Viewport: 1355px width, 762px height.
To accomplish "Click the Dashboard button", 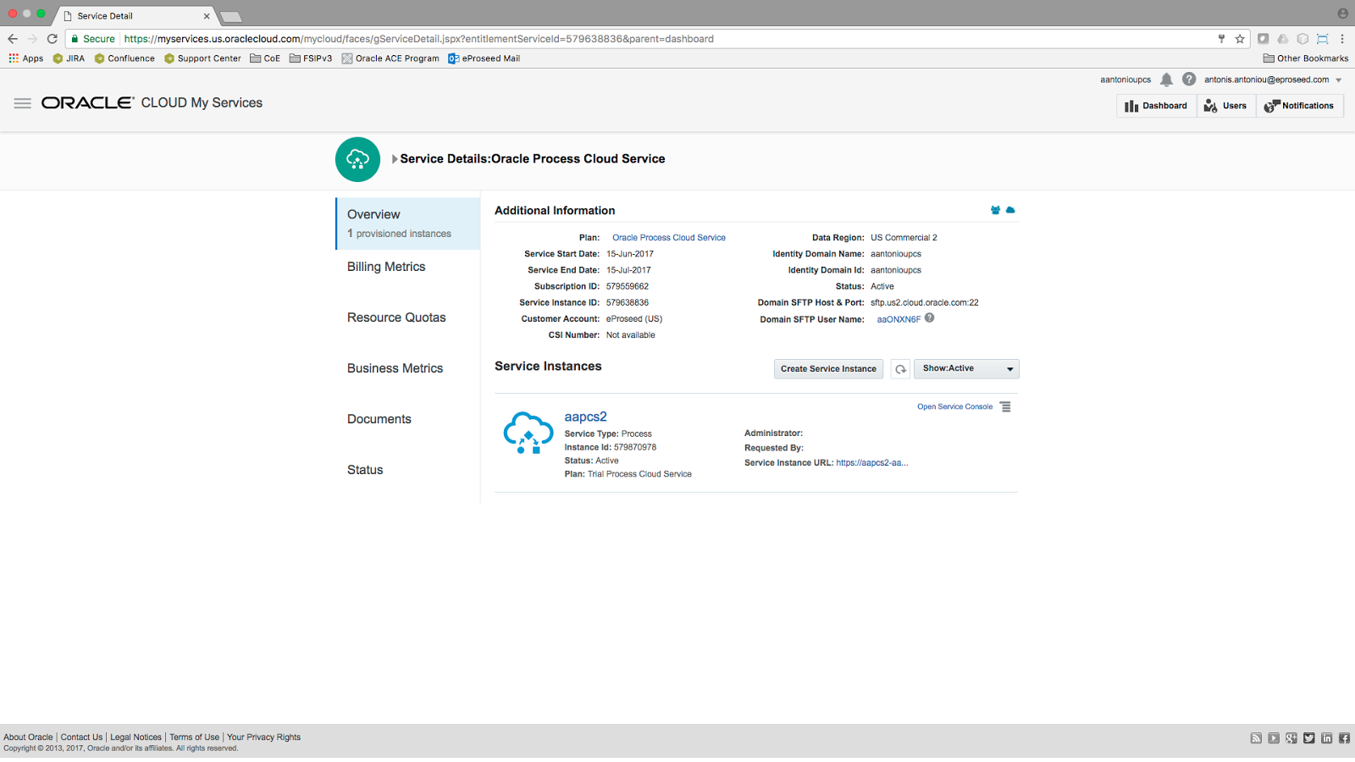I will point(1156,106).
